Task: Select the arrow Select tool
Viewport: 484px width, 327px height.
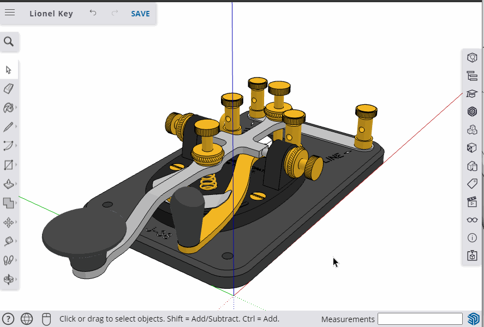Action: click(x=8, y=69)
